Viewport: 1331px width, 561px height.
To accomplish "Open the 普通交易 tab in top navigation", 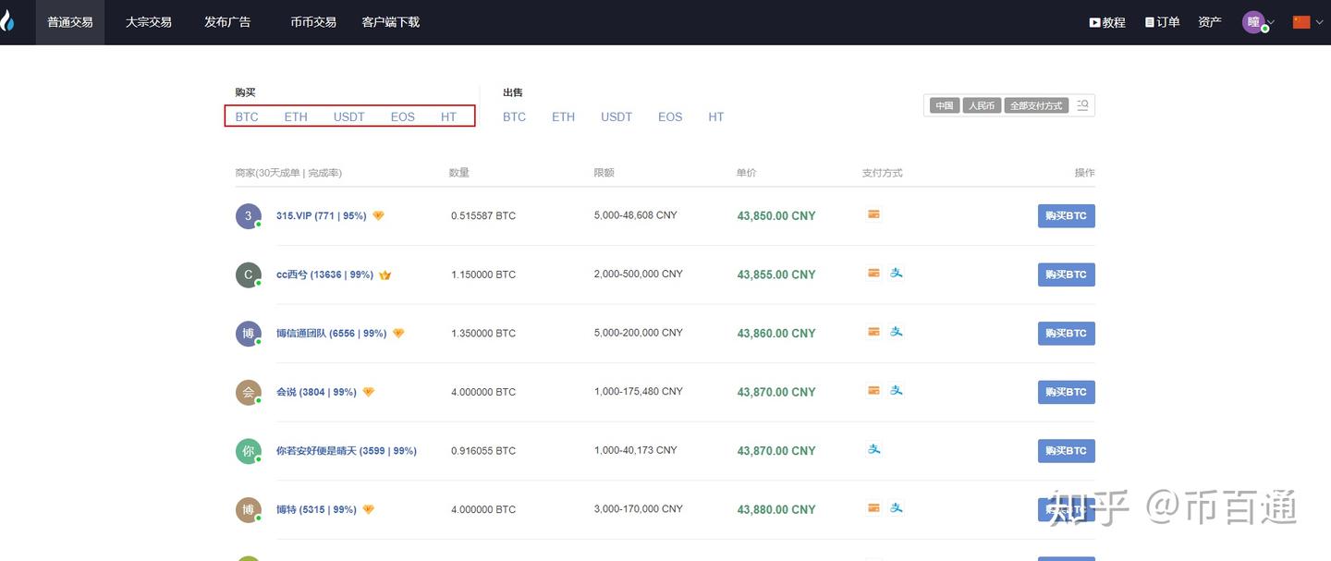I will point(70,22).
